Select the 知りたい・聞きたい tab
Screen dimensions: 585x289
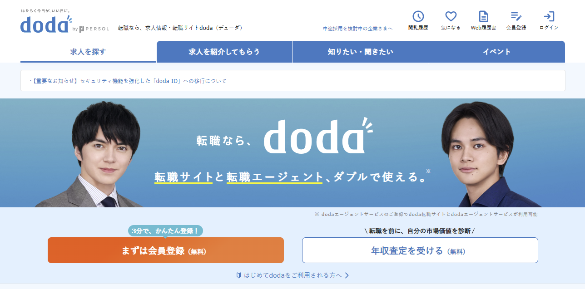point(361,51)
